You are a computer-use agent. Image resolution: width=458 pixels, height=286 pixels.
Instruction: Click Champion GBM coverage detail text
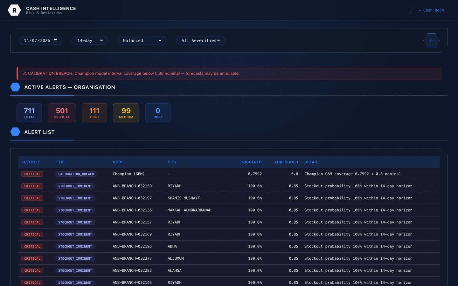click(x=353, y=174)
